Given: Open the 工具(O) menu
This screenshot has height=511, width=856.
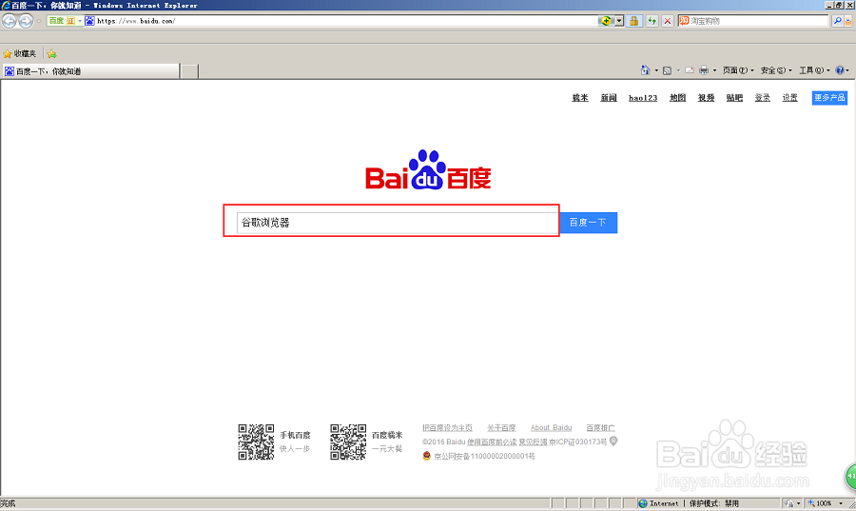Looking at the screenshot, I should [814, 70].
